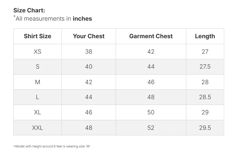Click the Shirt Size column header

point(38,36)
